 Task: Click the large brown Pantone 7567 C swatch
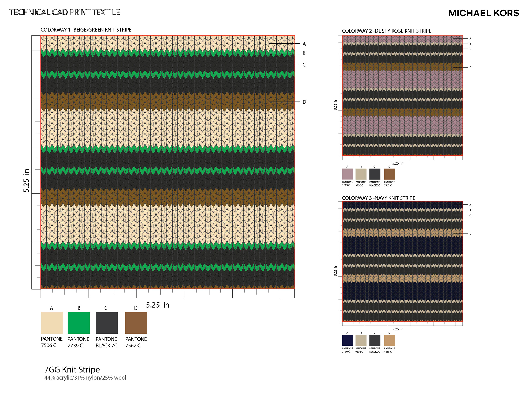136,323
